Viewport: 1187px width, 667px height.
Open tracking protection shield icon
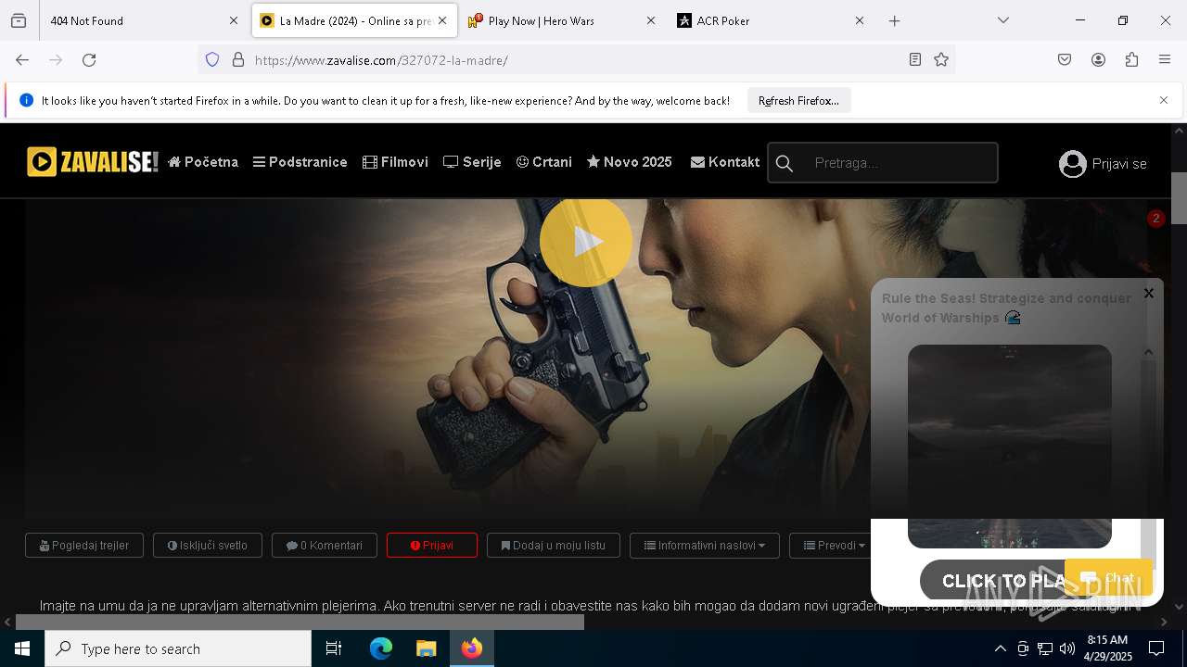pos(212,60)
